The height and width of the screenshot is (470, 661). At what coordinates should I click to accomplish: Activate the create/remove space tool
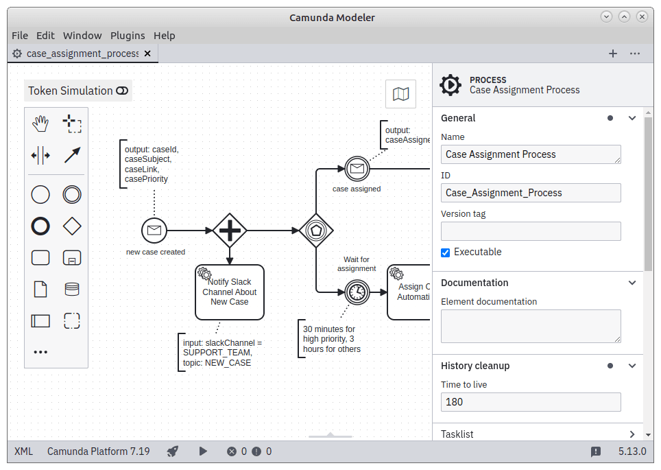pos(40,155)
